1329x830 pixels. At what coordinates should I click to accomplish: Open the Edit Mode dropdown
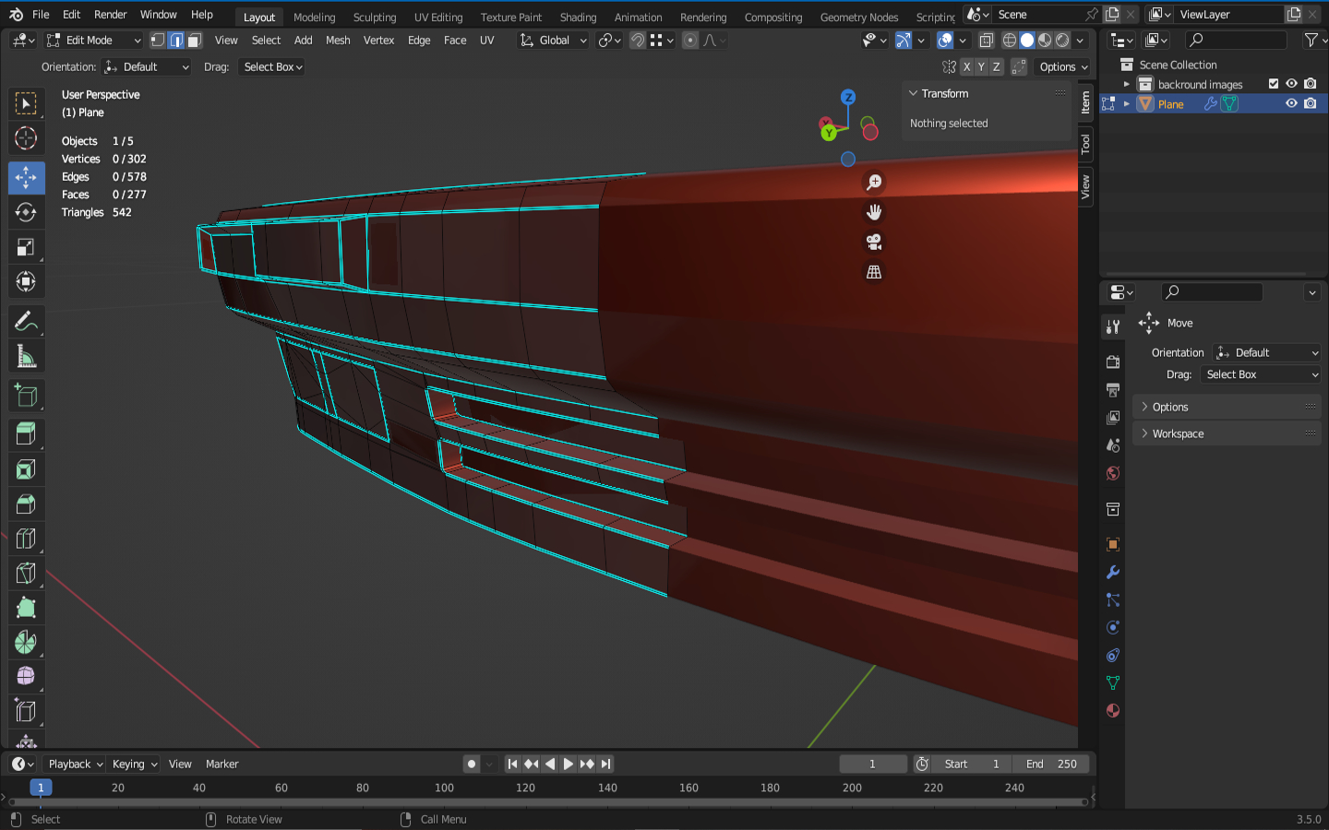[x=93, y=41]
